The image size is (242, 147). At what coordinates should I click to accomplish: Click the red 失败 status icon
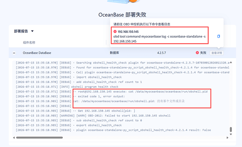197,53
